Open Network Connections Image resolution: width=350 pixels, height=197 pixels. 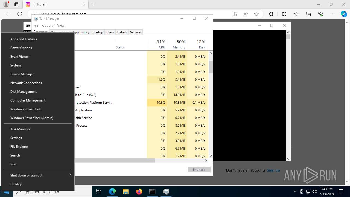click(38, 83)
